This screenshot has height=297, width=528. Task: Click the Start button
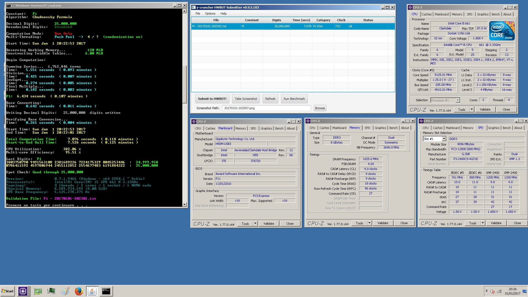7,291
